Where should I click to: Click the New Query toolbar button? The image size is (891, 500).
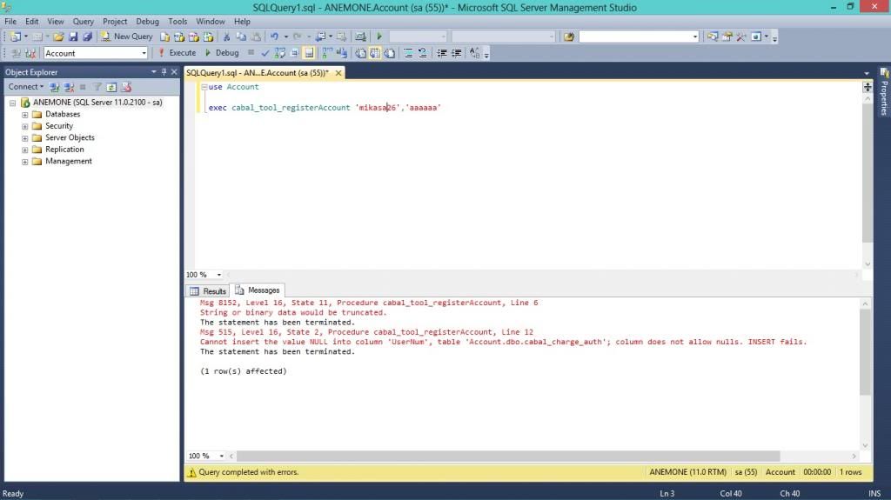click(126, 37)
